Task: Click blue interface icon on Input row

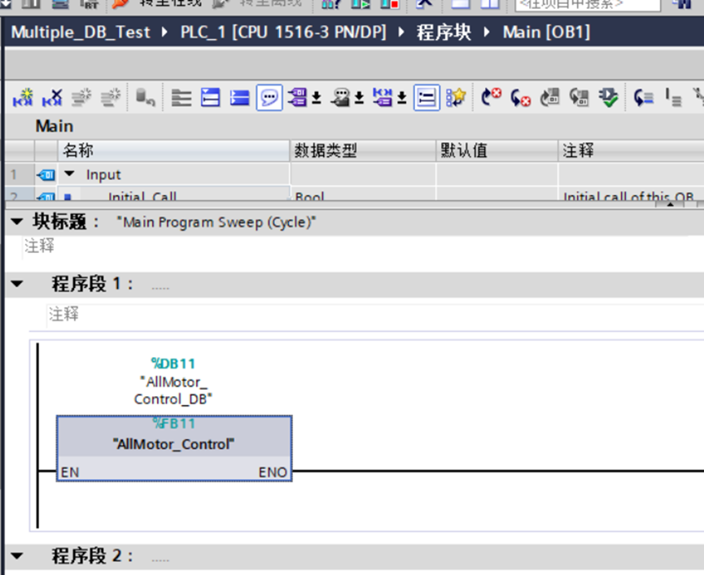Action: 46,175
